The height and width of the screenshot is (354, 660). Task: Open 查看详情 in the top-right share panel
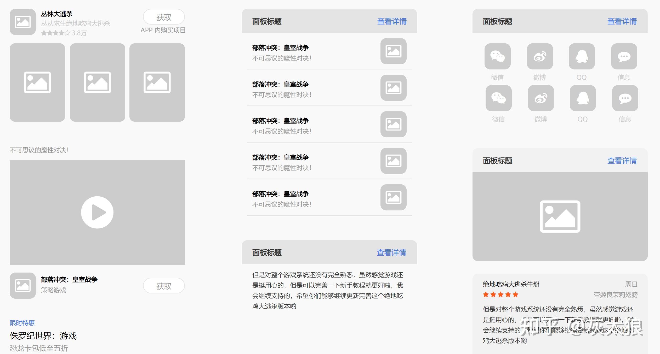pos(622,21)
